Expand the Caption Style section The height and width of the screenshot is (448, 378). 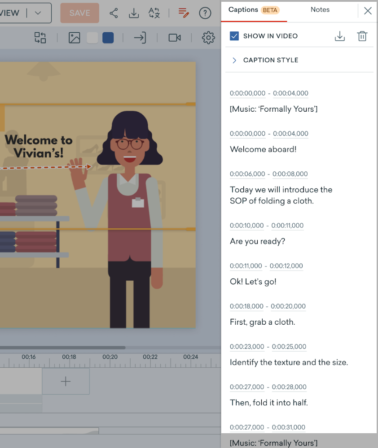click(x=234, y=60)
